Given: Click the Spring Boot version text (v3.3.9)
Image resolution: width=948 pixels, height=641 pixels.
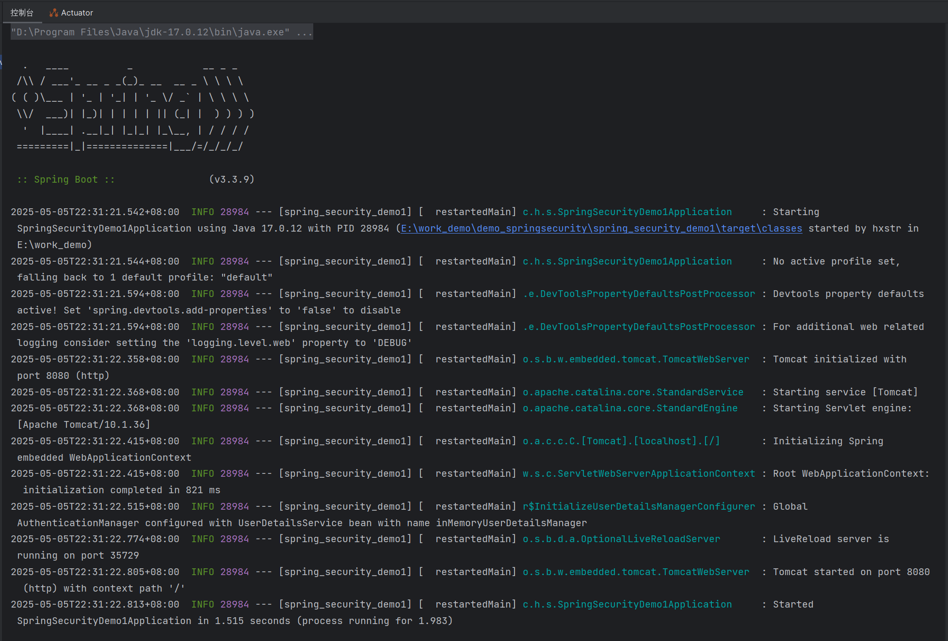Looking at the screenshot, I should (232, 179).
